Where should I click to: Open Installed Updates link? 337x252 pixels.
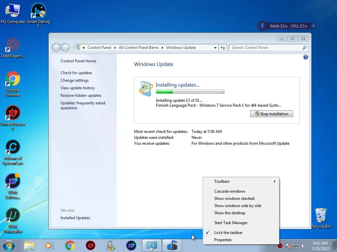point(75,218)
